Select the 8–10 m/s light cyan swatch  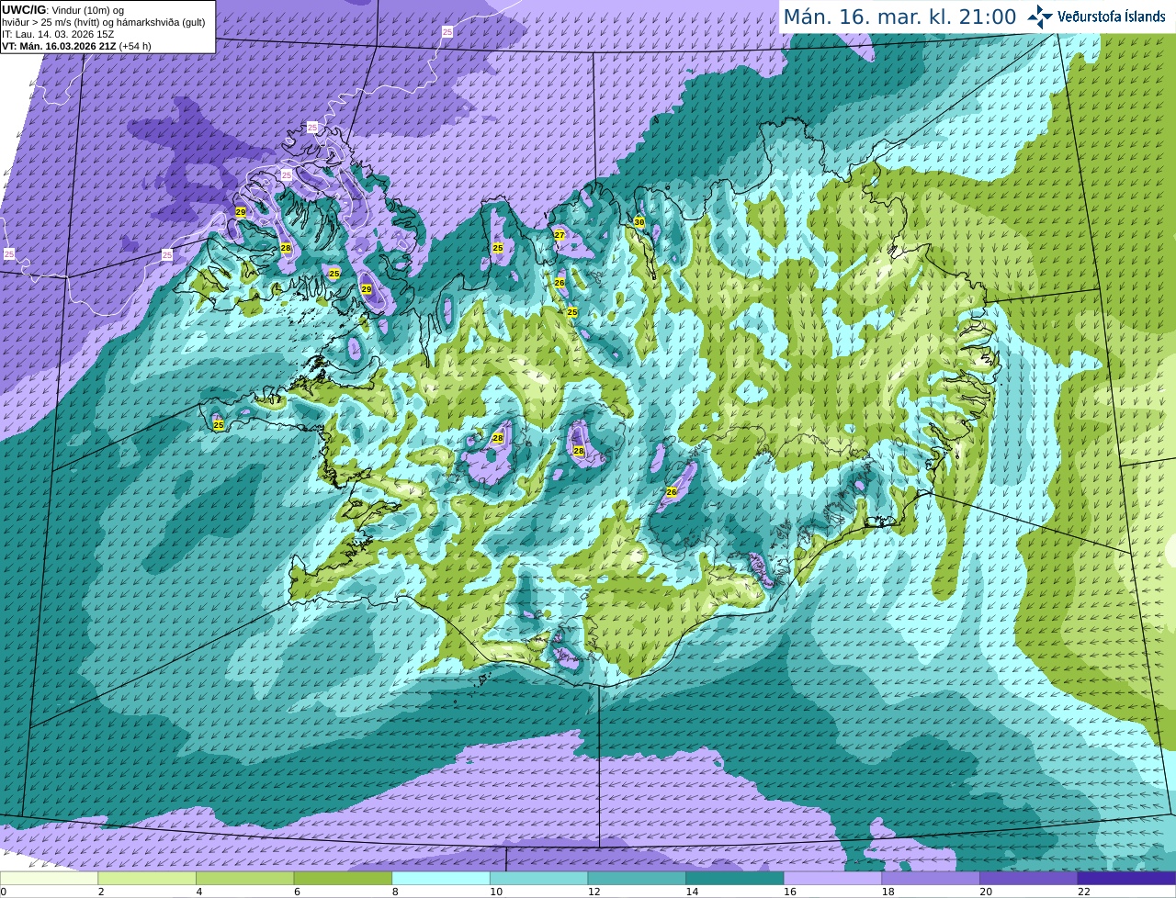pyautogui.click(x=441, y=878)
